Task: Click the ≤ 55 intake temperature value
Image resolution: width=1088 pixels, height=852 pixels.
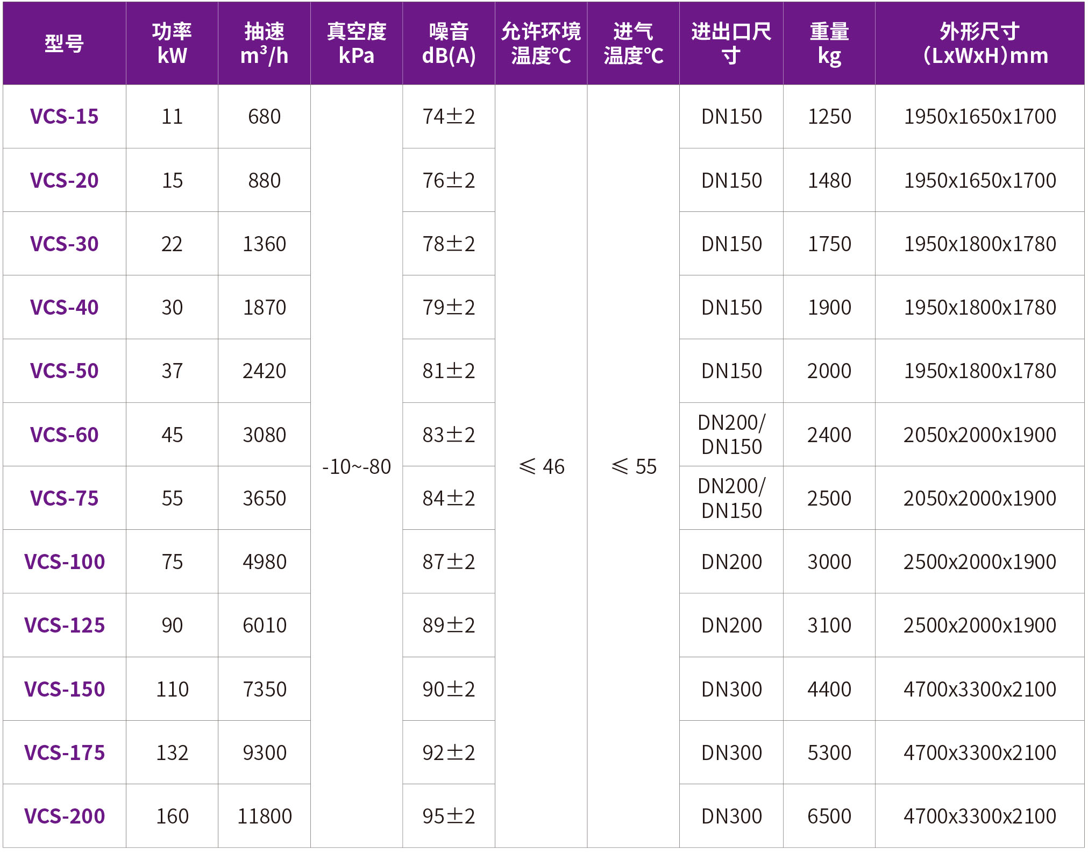Action: coord(634,467)
